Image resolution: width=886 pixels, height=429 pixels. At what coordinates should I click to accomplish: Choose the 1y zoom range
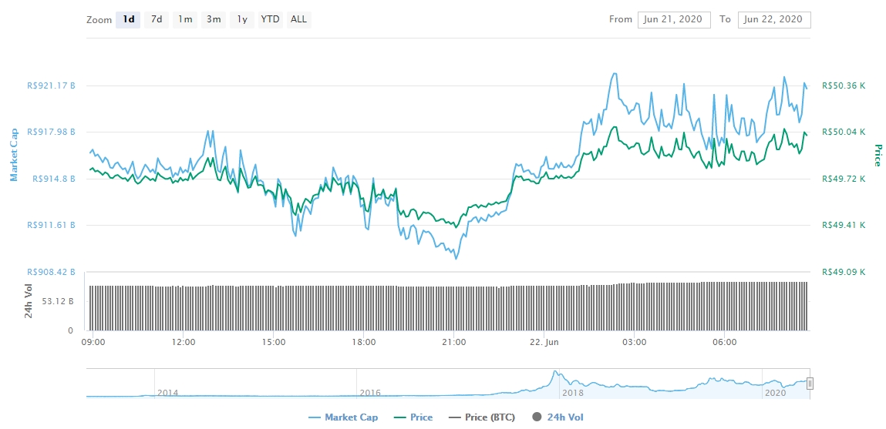tap(242, 20)
